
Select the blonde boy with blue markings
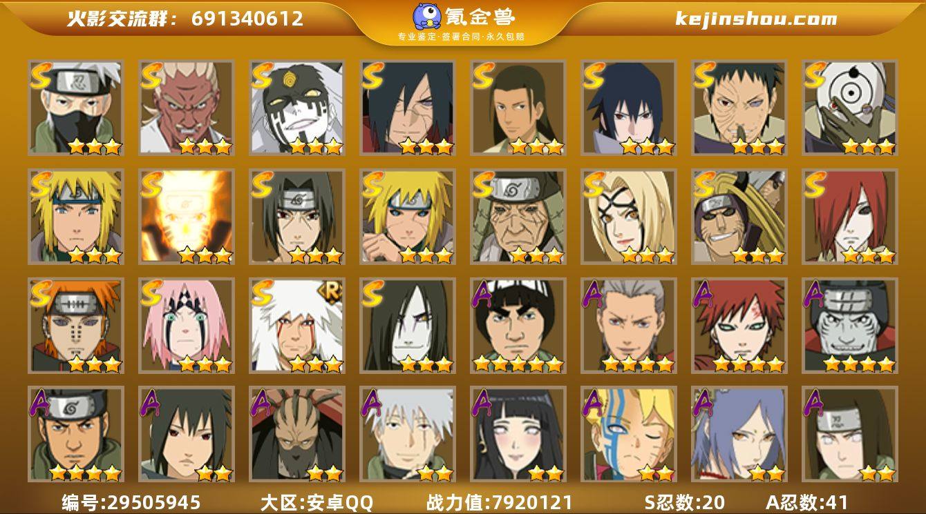pyautogui.click(x=629, y=435)
